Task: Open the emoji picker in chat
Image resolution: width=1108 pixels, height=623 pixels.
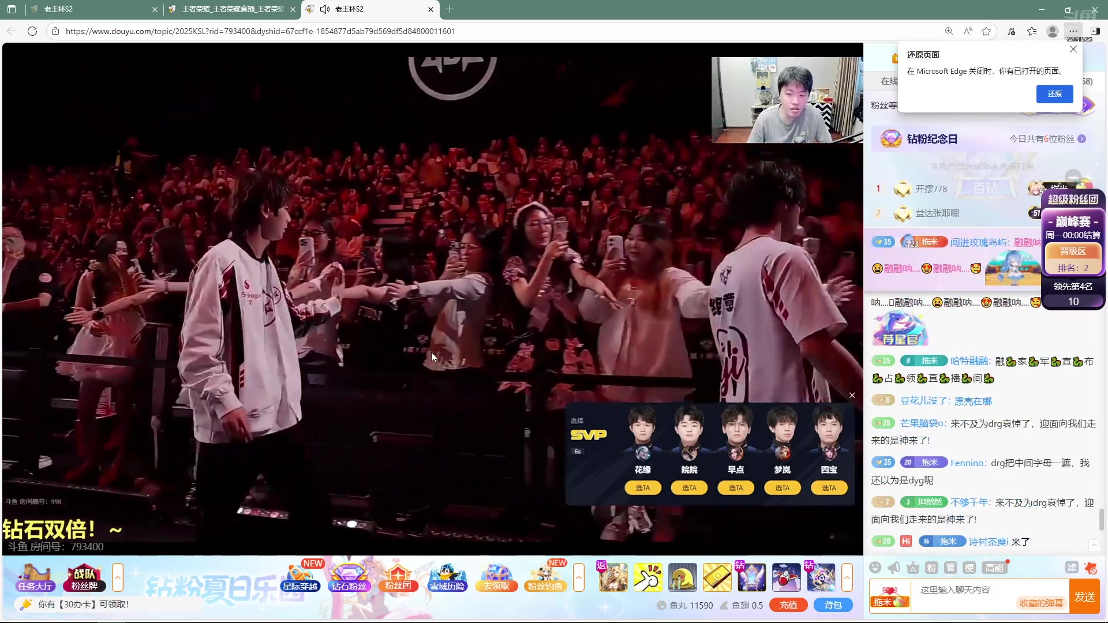Action: pyautogui.click(x=875, y=568)
